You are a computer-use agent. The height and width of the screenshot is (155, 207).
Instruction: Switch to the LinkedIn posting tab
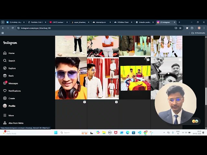pos(145,22)
